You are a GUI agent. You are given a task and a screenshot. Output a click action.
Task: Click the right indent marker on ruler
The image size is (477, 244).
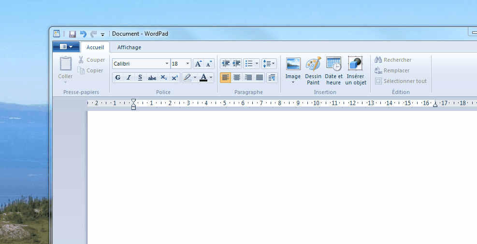[435, 105]
